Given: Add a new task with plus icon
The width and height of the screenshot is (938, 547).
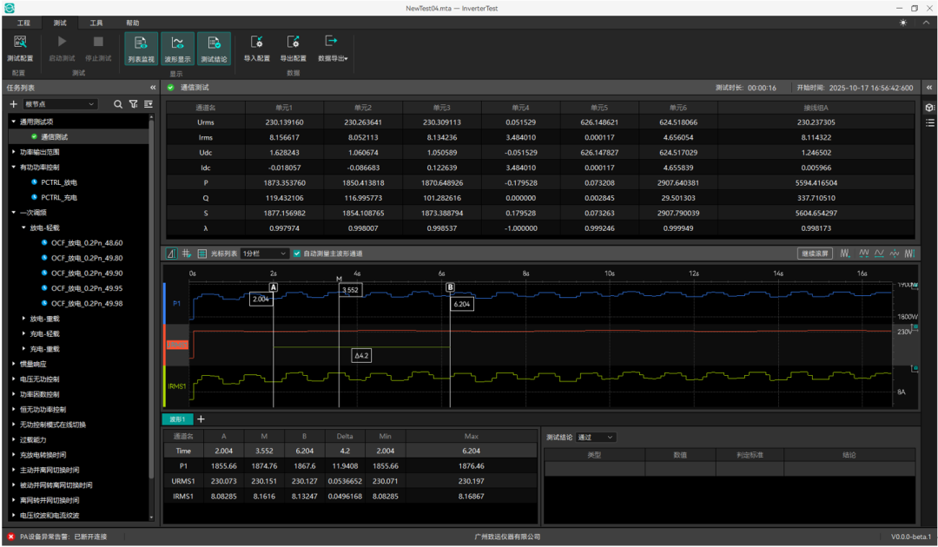Looking at the screenshot, I should coord(13,104).
